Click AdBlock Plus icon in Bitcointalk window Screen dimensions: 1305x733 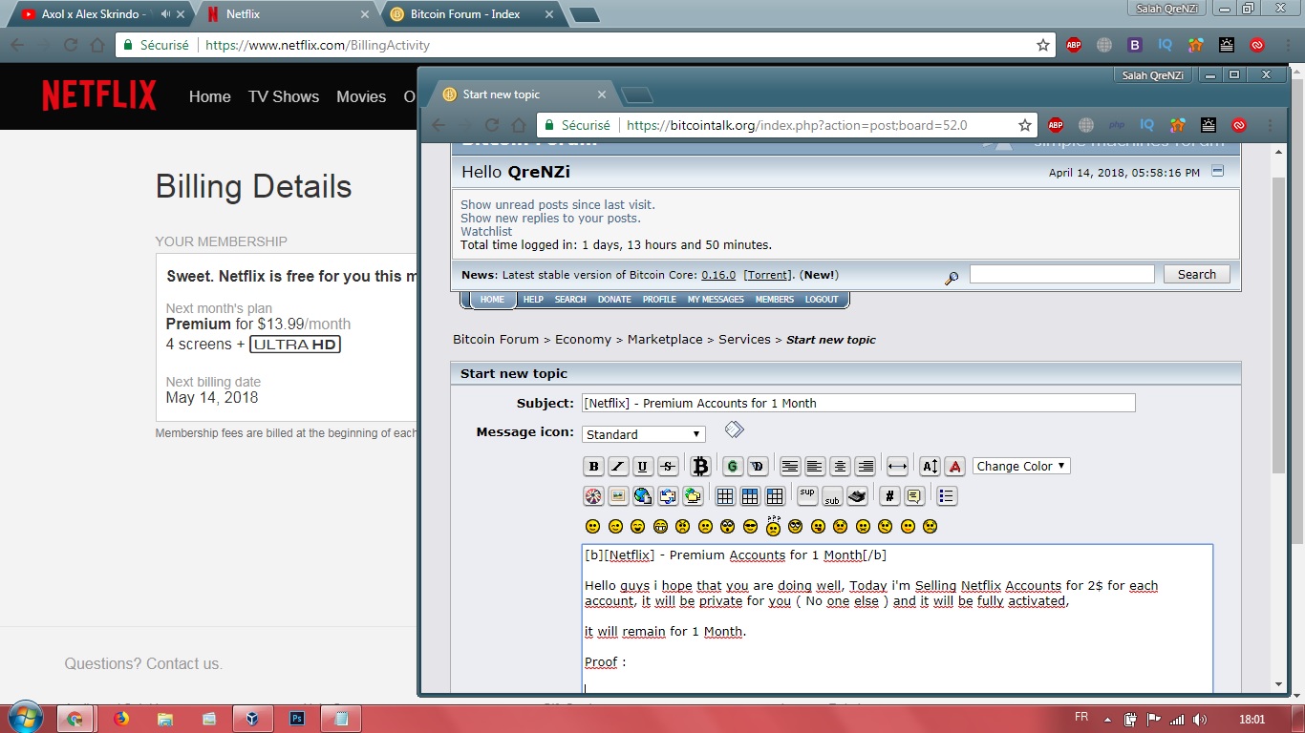tap(1056, 125)
